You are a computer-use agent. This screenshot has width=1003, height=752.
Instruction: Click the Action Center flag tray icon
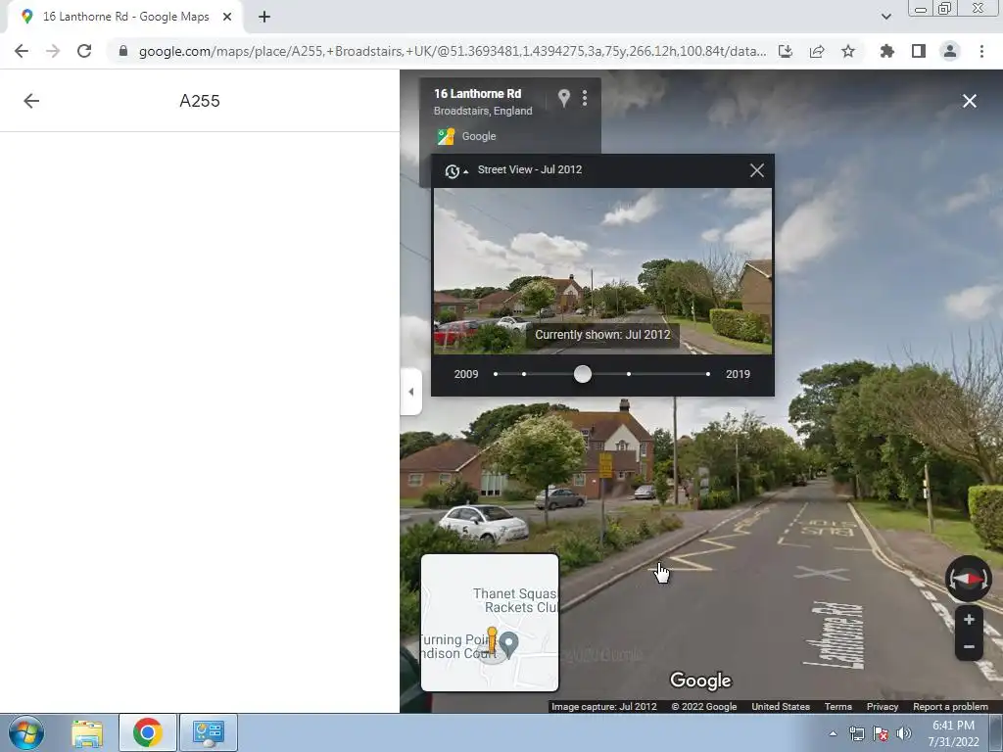point(881,734)
